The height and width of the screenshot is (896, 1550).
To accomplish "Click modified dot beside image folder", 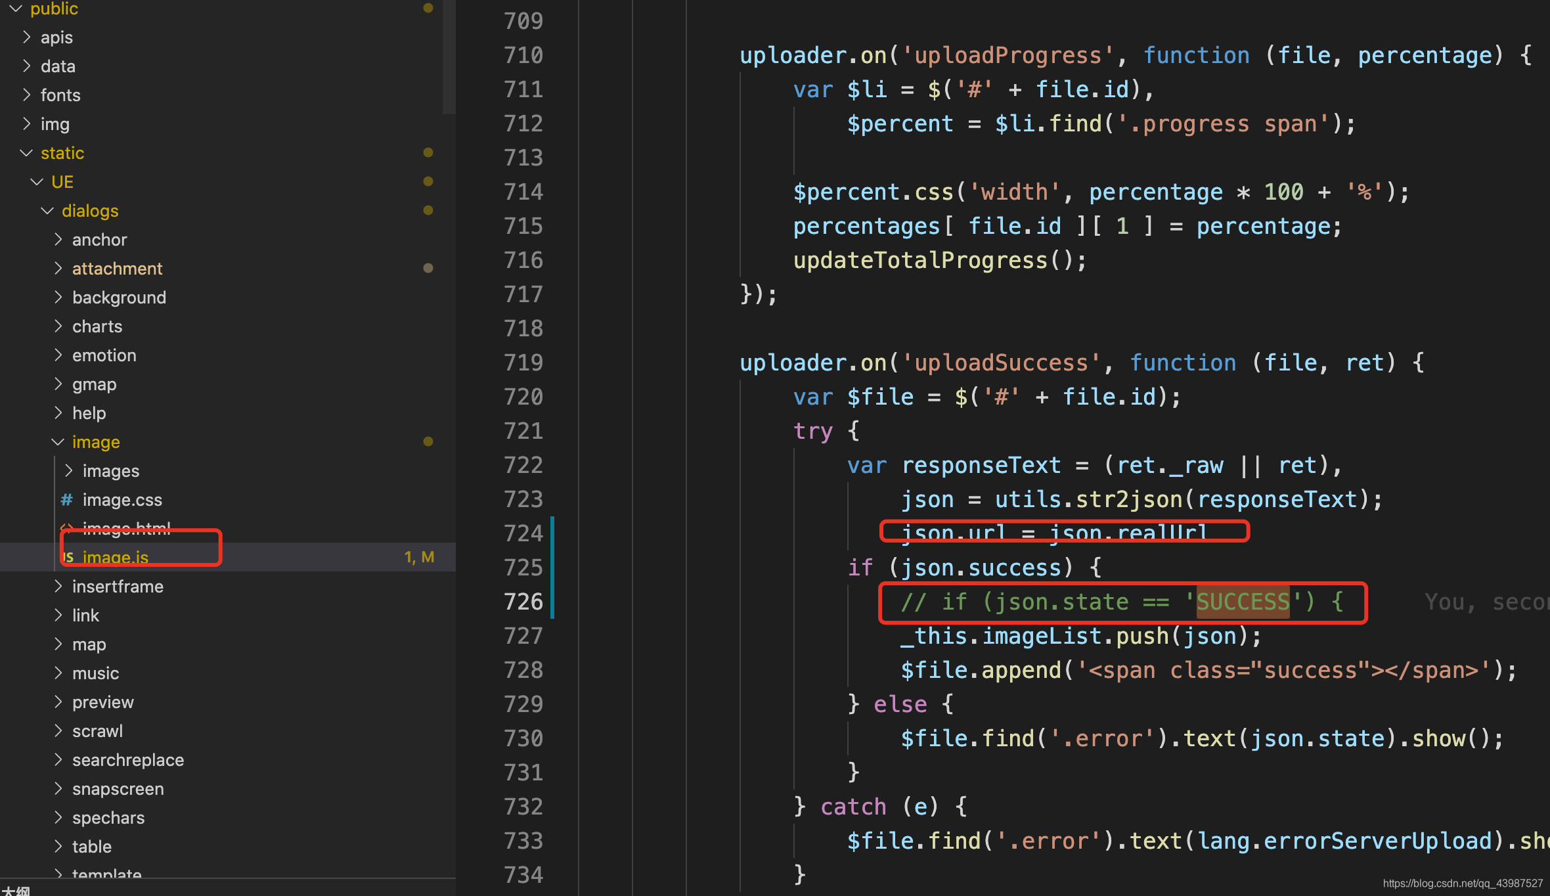I will [x=428, y=441].
